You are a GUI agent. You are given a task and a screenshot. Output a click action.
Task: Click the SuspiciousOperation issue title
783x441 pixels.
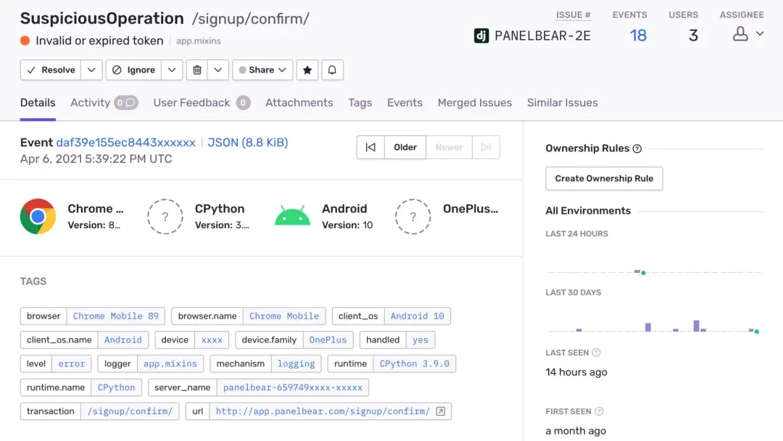click(102, 18)
